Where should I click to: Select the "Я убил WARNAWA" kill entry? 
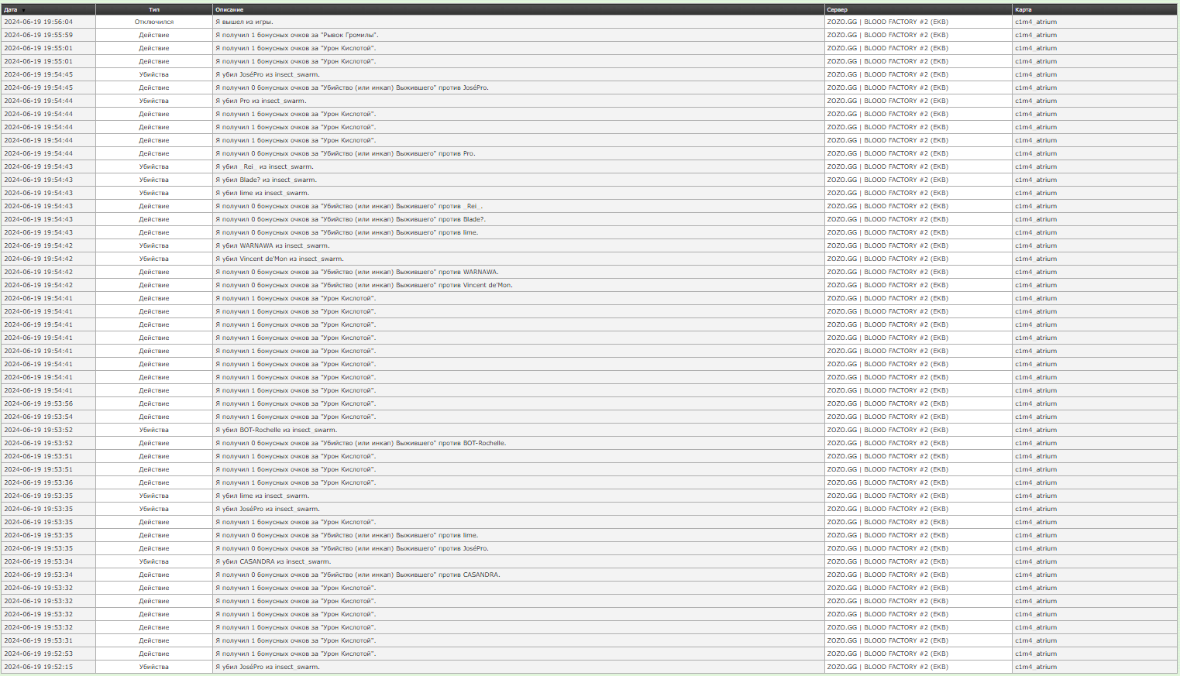(272, 245)
